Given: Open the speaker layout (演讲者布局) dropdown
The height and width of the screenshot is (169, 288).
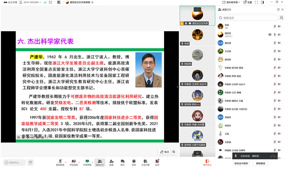Looking at the screenshot, I should click(231, 2).
